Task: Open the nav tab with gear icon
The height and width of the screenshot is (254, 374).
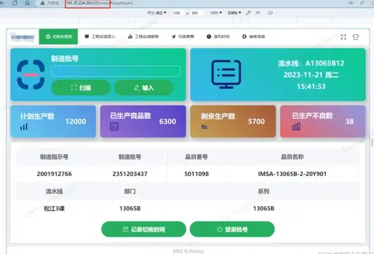Action: [x=254, y=36]
